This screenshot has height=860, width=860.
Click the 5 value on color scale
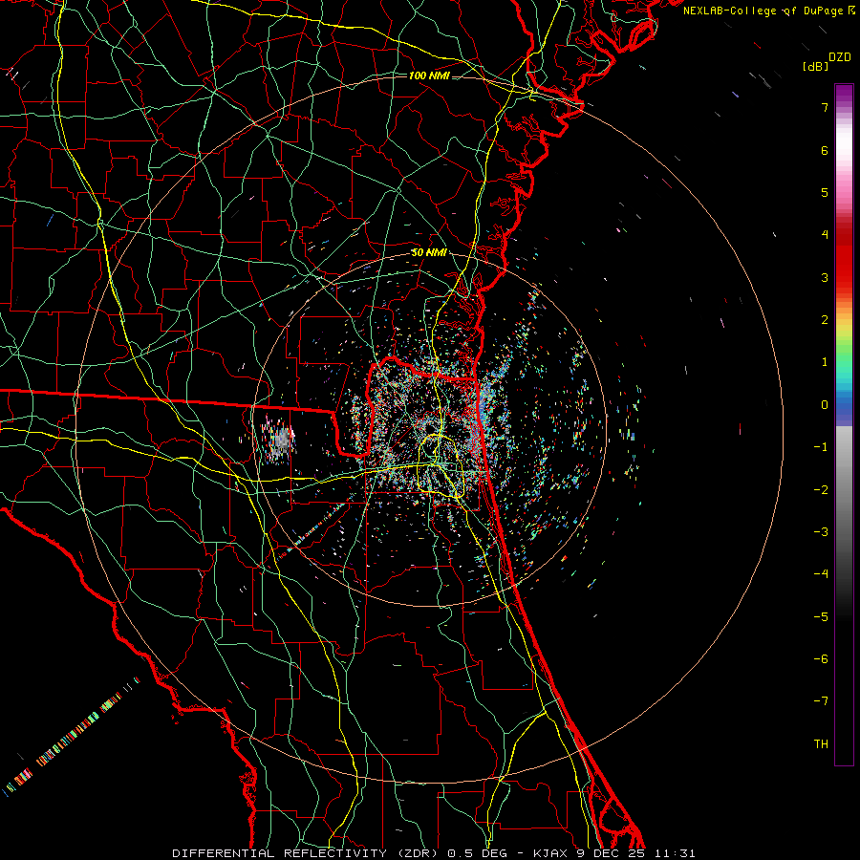coord(825,192)
